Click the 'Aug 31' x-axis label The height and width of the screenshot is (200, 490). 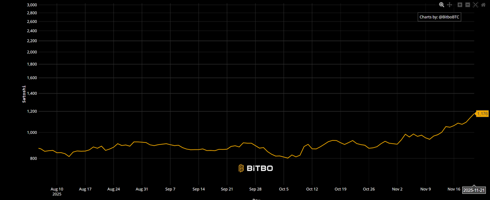(142, 189)
